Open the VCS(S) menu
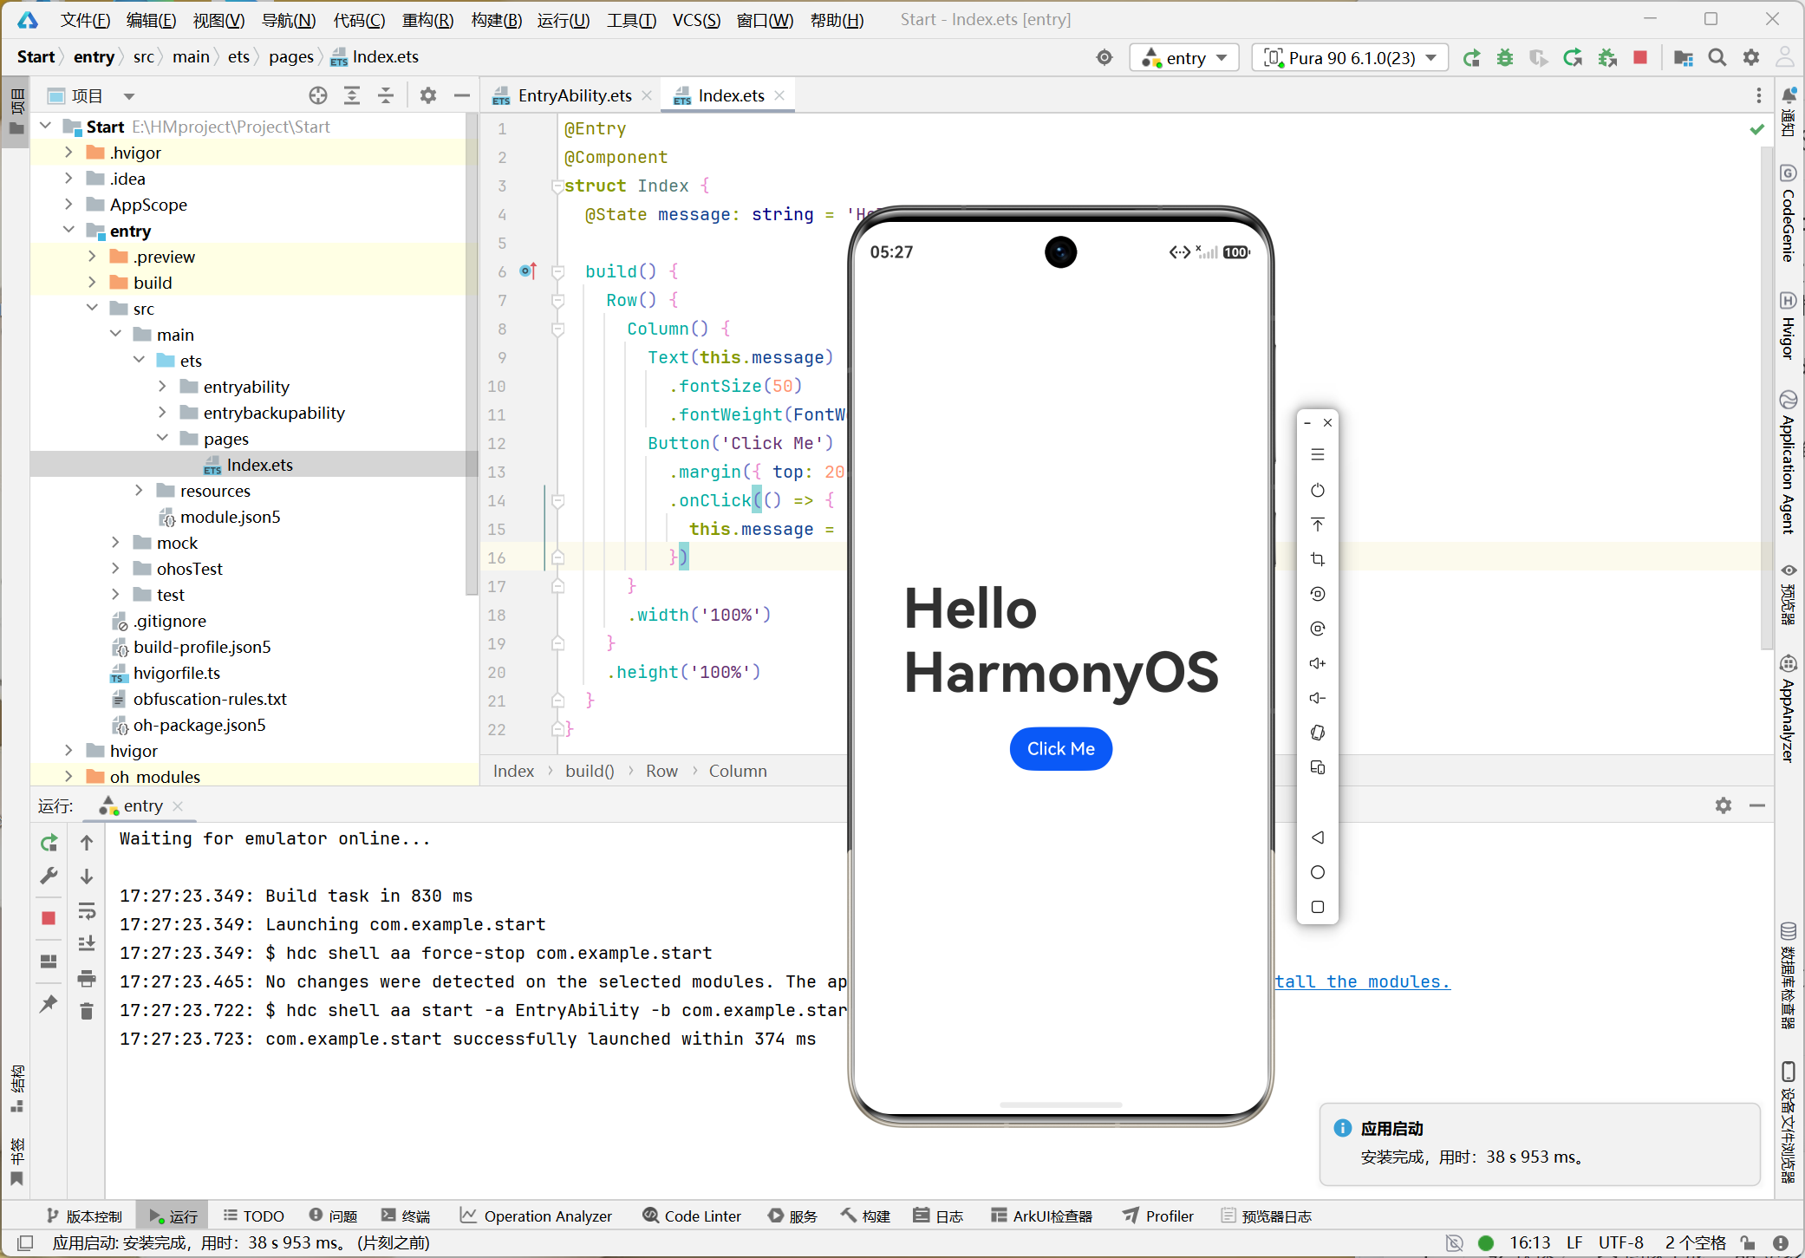Screen dimensions: 1805x1258 coord(696,20)
